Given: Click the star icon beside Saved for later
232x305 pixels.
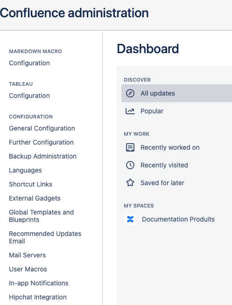Looking at the screenshot, I should [130, 183].
